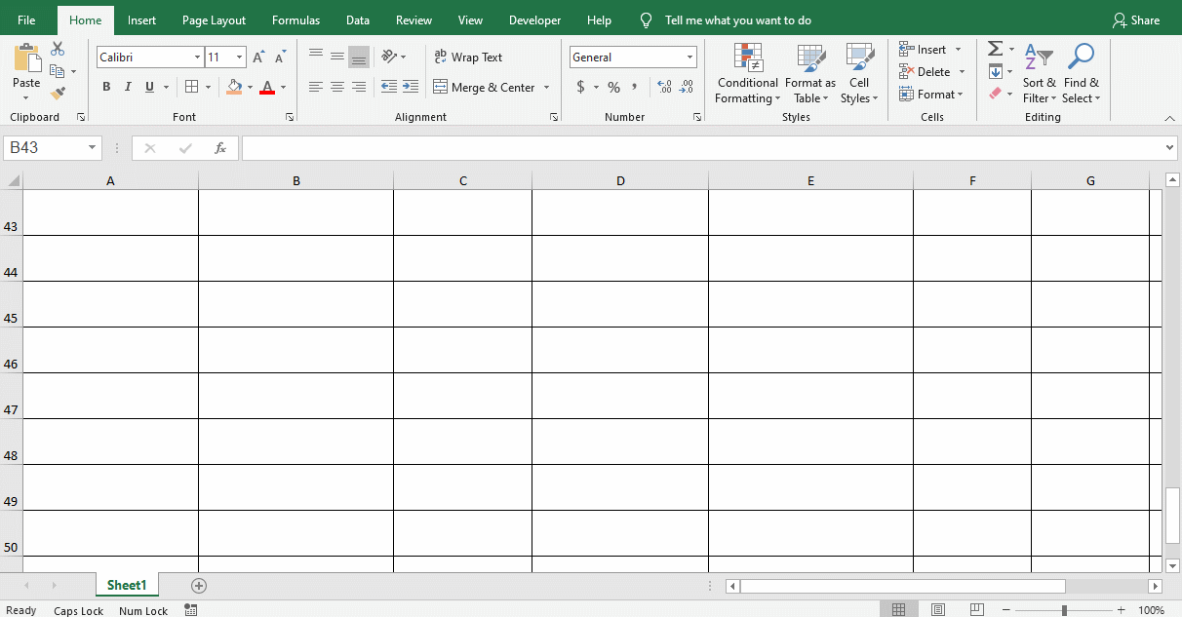Apply Comma Style format

tap(635, 87)
